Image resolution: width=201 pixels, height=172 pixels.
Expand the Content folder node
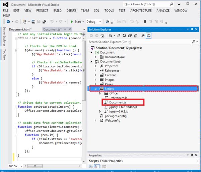click(96, 75)
